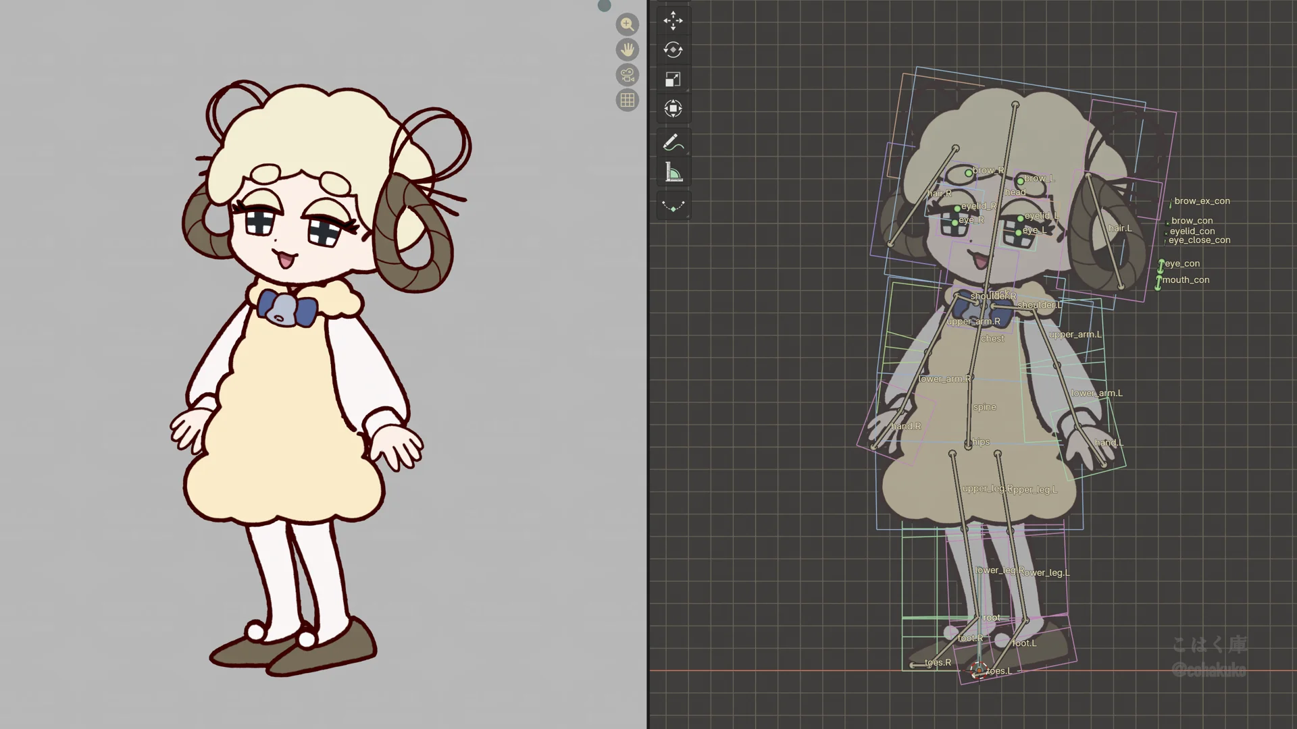Screen dimensions: 1297x729
Task: Select the Move tool
Action: point(673,21)
